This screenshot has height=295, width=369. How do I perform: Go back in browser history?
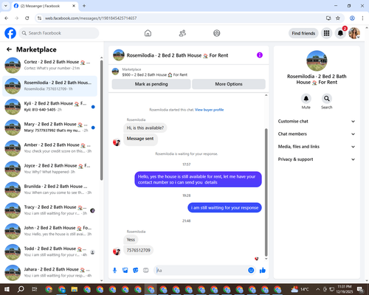click(x=7, y=18)
